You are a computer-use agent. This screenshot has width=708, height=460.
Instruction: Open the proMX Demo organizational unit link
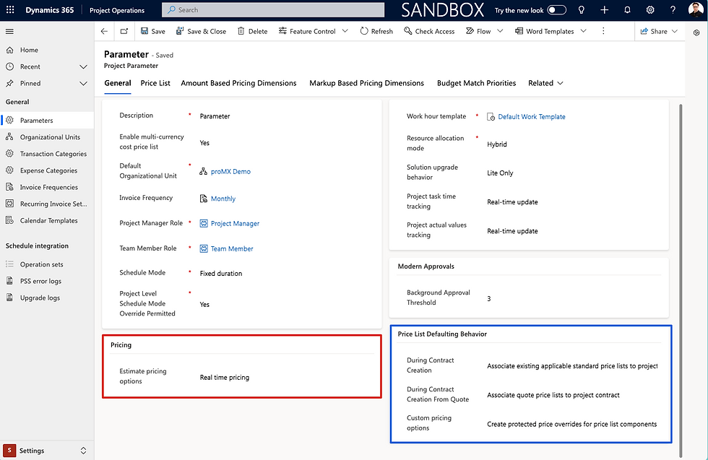coord(230,172)
